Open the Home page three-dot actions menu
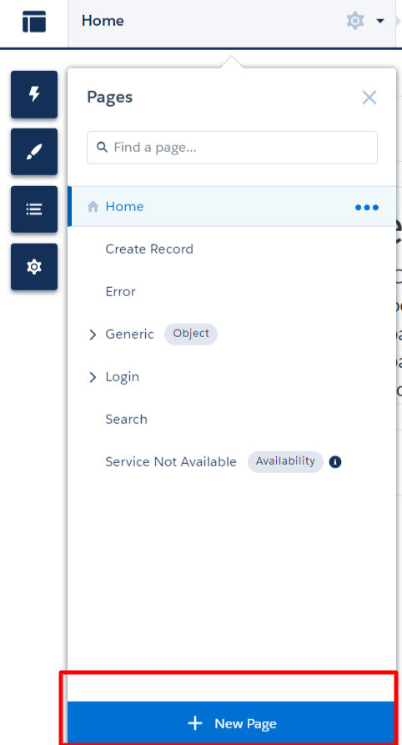The image size is (402, 745). click(367, 207)
